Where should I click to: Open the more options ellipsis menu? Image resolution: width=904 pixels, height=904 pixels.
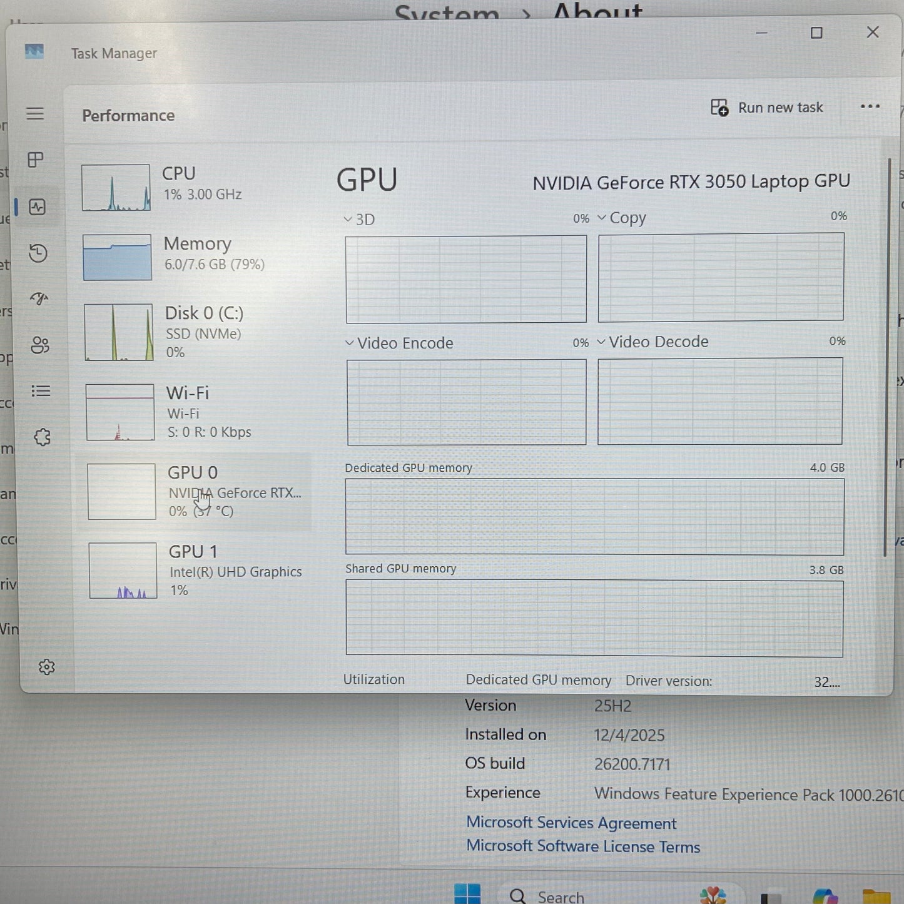[x=870, y=107]
